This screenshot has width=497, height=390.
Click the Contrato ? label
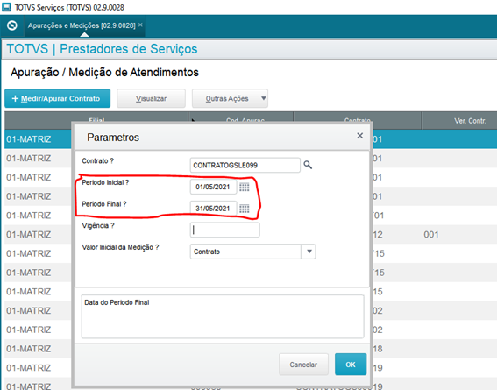click(x=97, y=161)
